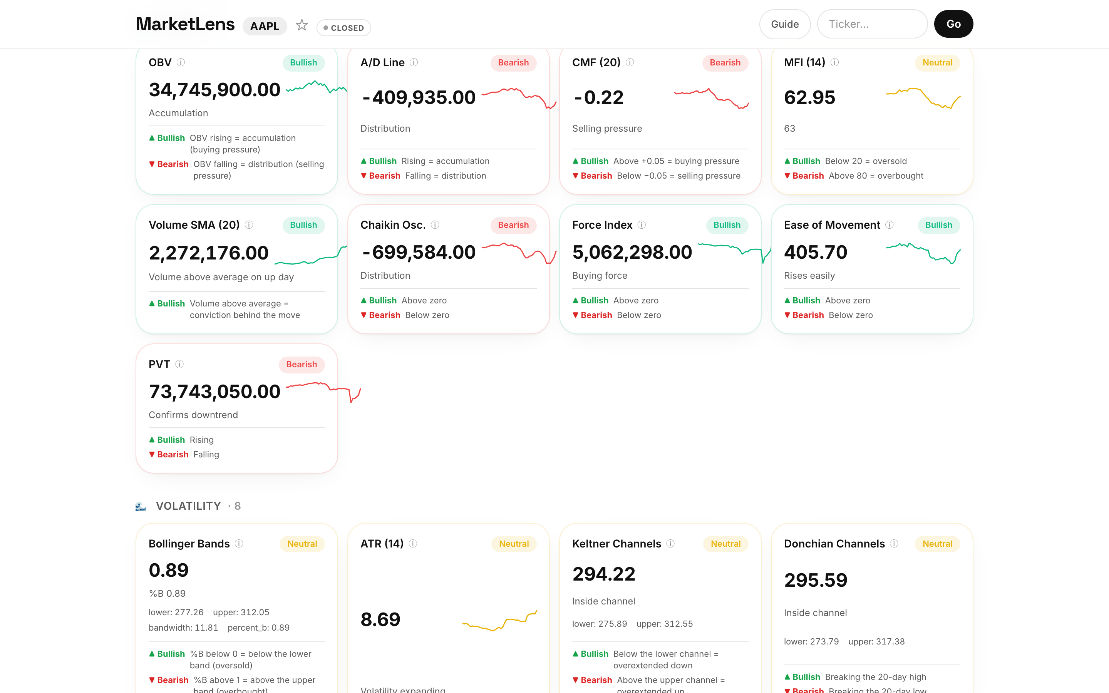
Task: Show Keltner Channels info icon
Action: (x=670, y=543)
